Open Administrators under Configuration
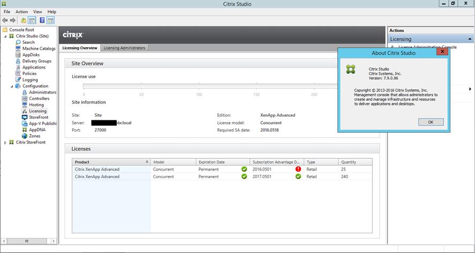475x253 pixels. (42, 92)
